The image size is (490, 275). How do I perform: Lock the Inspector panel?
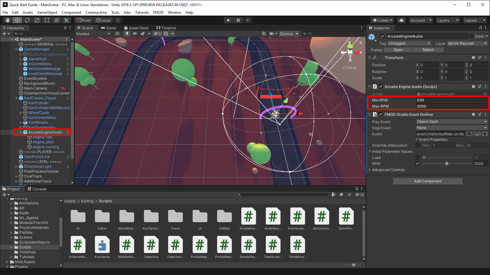(x=481, y=28)
